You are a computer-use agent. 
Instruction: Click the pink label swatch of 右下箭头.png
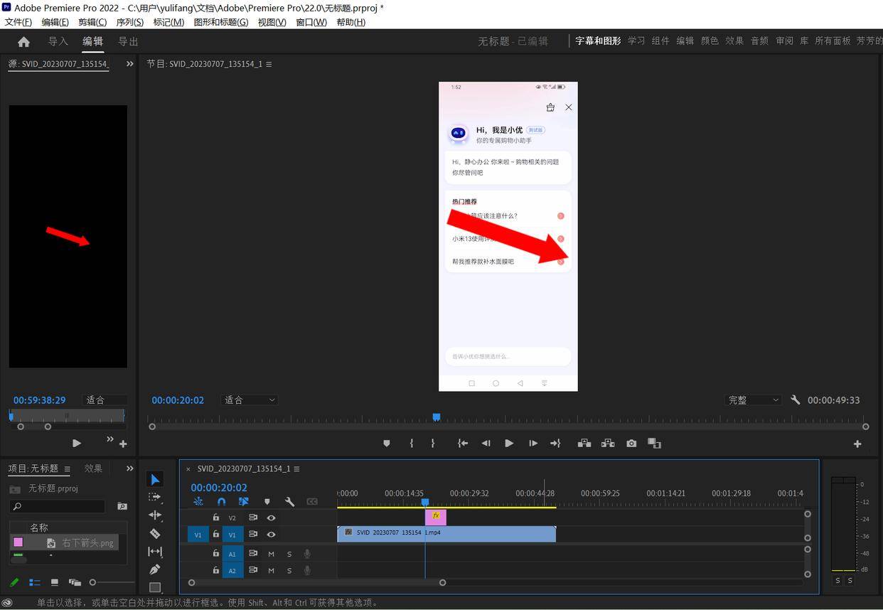coord(17,542)
